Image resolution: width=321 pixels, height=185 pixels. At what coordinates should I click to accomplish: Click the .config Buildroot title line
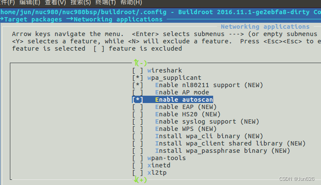161,12
